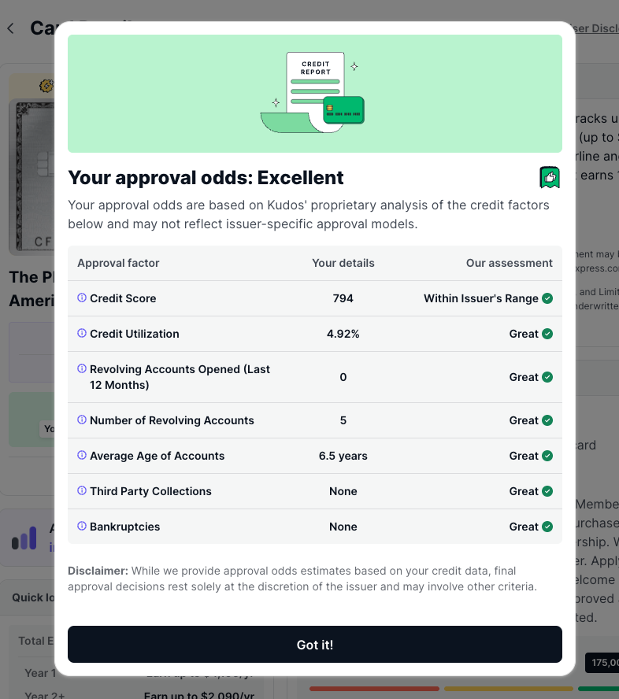Click the purple bar chart icon
Screen dimensions: 619x699
click(24, 538)
